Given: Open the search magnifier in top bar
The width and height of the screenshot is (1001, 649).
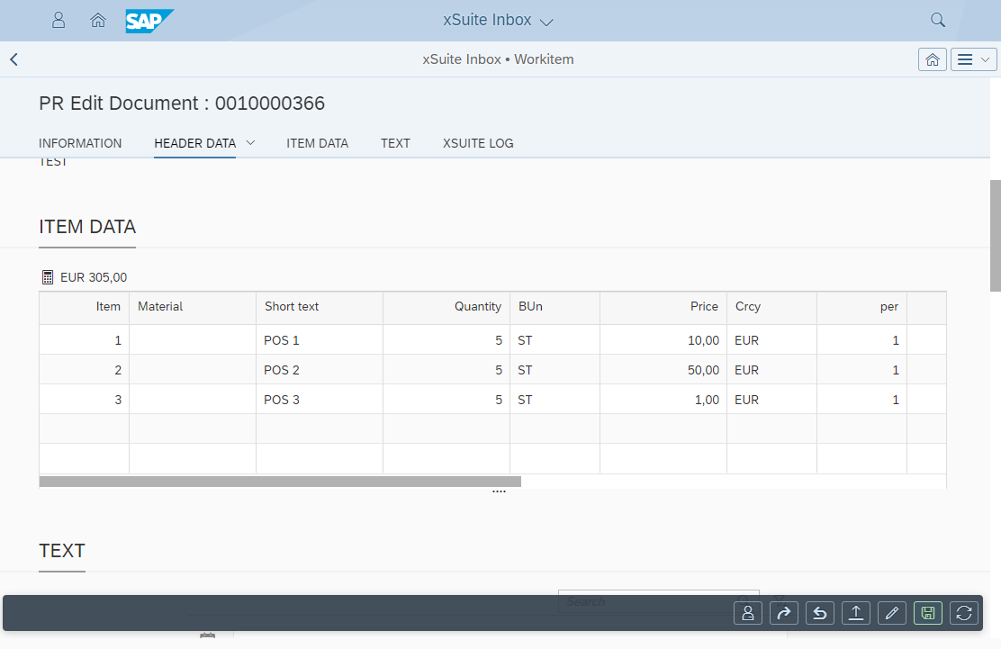Looking at the screenshot, I should (938, 20).
